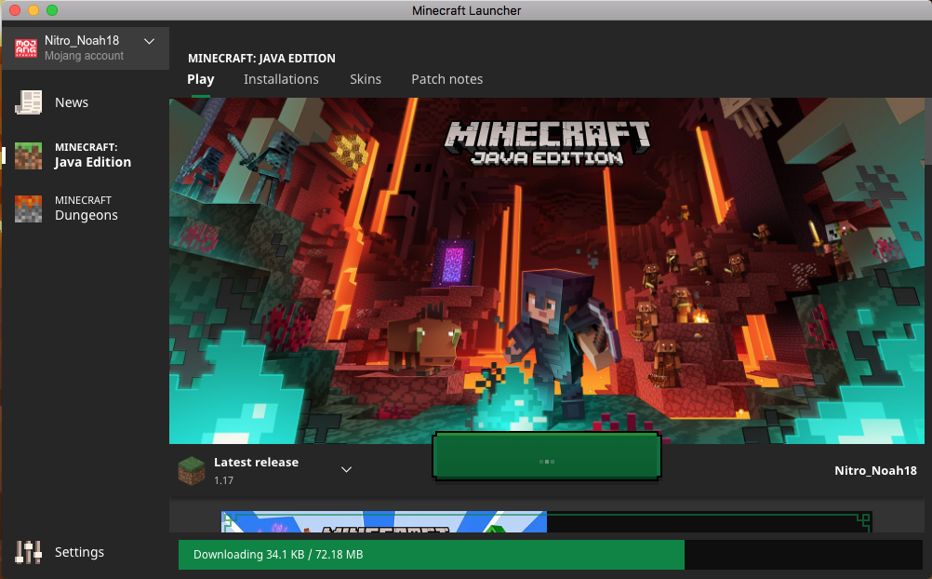Click the Latest release 1.17 text
932x579 pixels.
coord(256,470)
